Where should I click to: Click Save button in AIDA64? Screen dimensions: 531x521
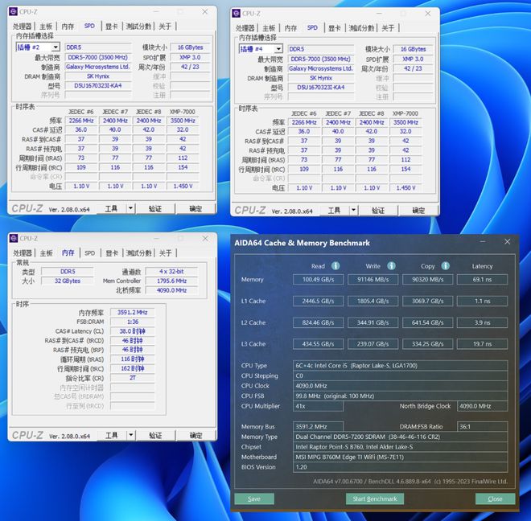click(x=254, y=498)
